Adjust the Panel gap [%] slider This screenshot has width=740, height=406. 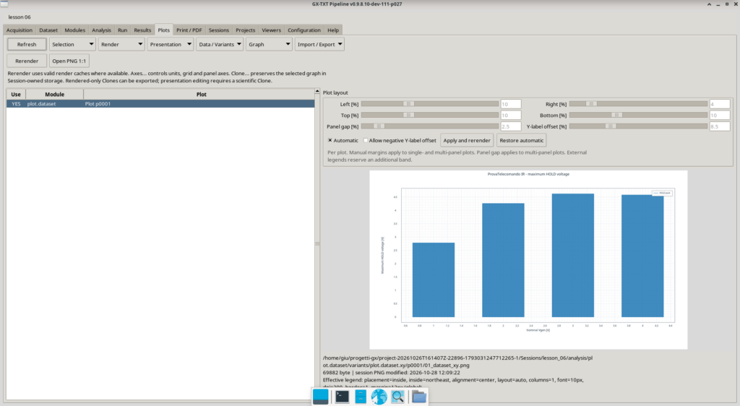point(430,126)
